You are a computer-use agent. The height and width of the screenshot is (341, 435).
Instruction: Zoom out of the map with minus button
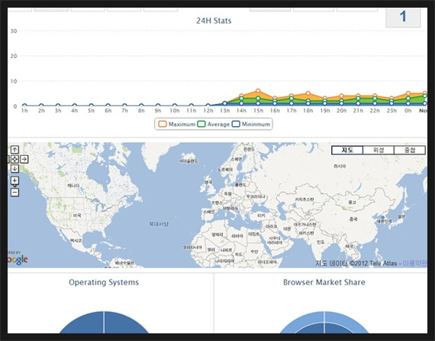(x=14, y=193)
